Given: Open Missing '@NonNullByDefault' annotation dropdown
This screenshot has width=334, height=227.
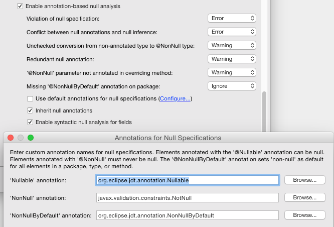Looking at the screenshot, I should [x=232, y=86].
